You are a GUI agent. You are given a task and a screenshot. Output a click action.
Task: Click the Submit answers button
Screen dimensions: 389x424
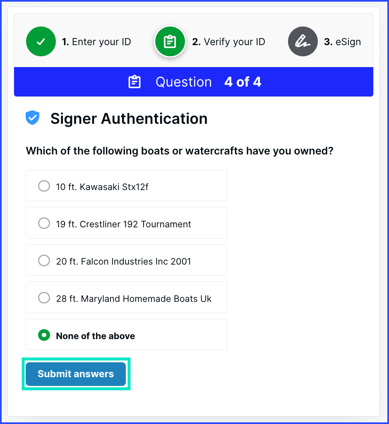click(76, 374)
